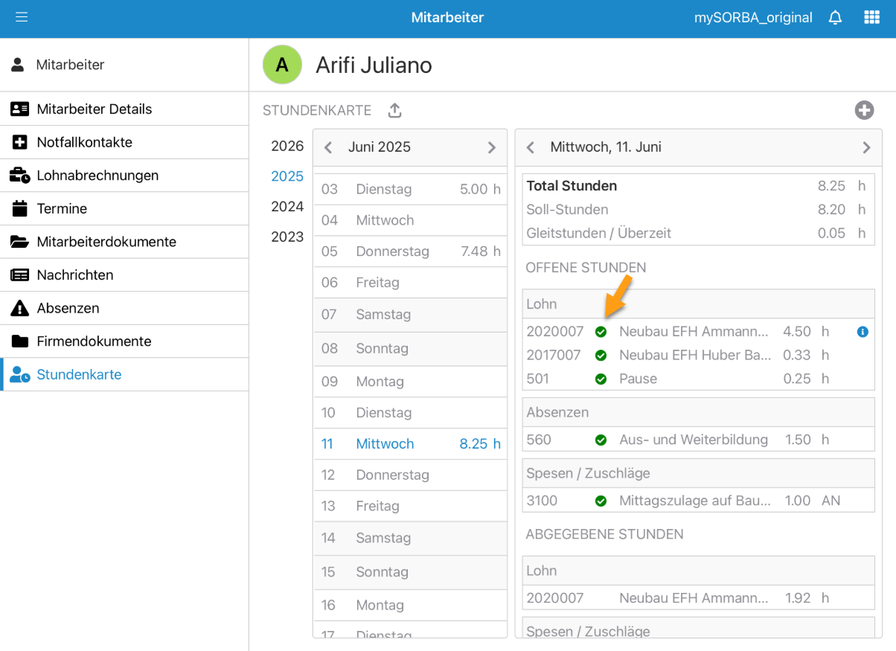Click the Arifi Juliano avatar circle
896x651 pixels.
pos(282,65)
